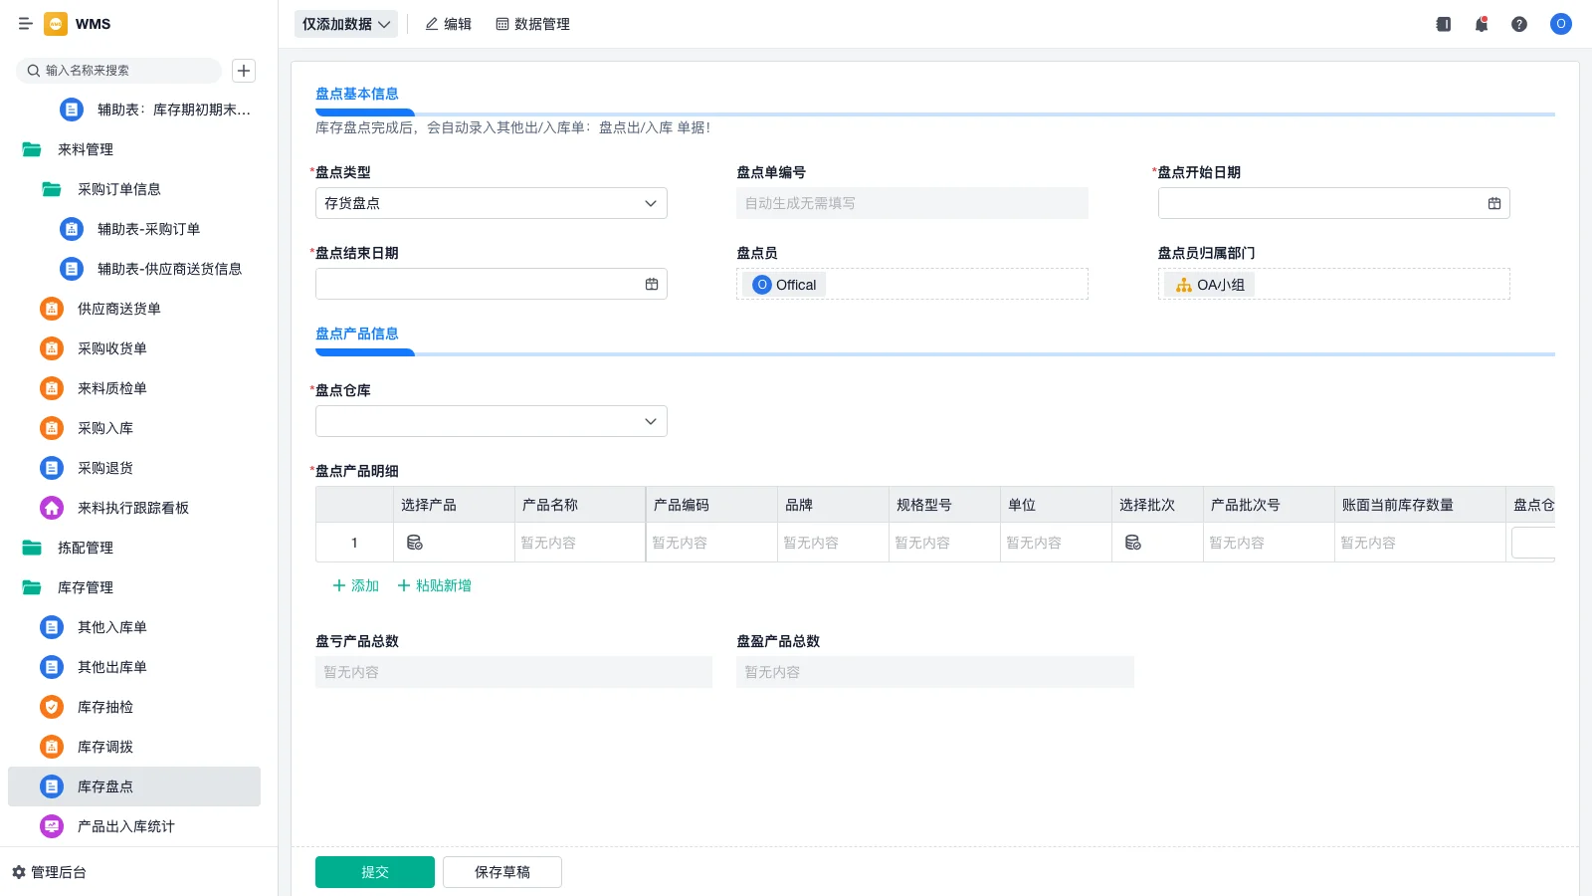Click the 盘点结束日期 input field
This screenshot has height=896, width=1592.
tap(492, 284)
